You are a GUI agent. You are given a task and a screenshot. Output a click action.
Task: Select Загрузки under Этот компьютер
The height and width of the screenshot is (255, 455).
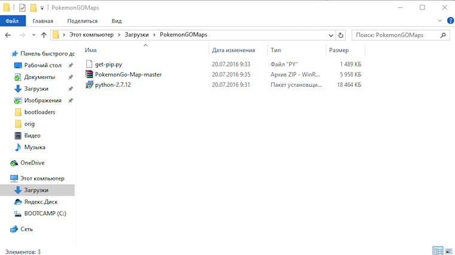pyautogui.click(x=36, y=190)
